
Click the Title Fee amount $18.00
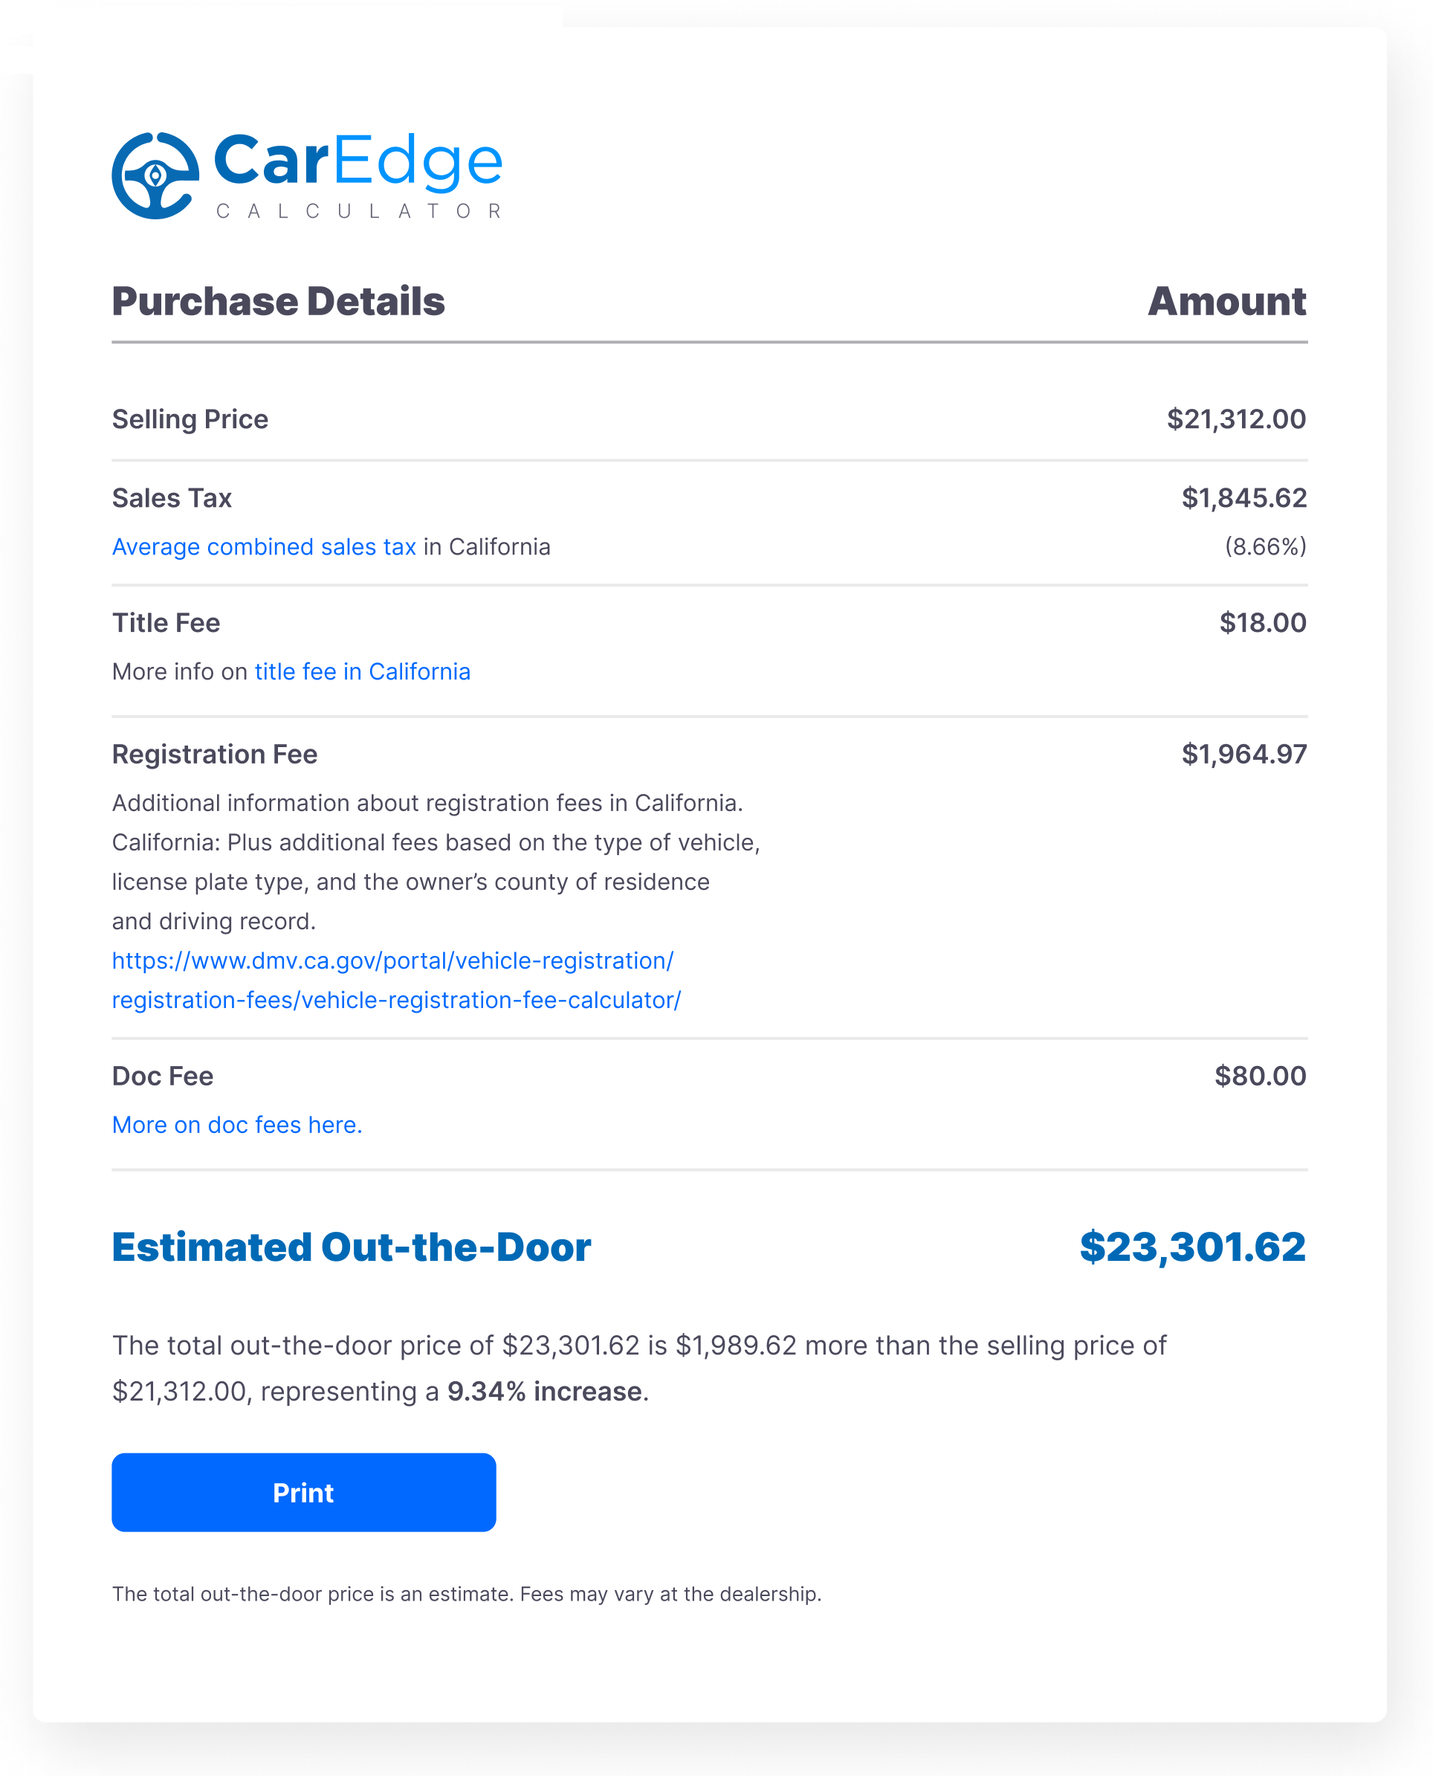pyautogui.click(x=1263, y=622)
